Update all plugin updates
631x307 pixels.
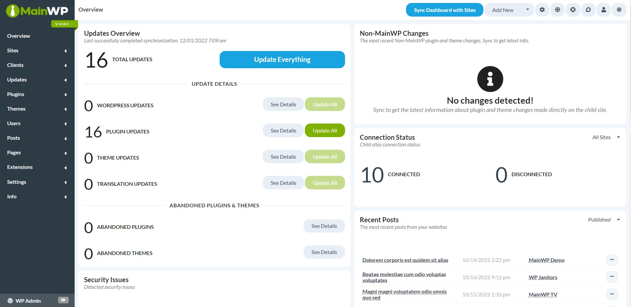[325, 130]
